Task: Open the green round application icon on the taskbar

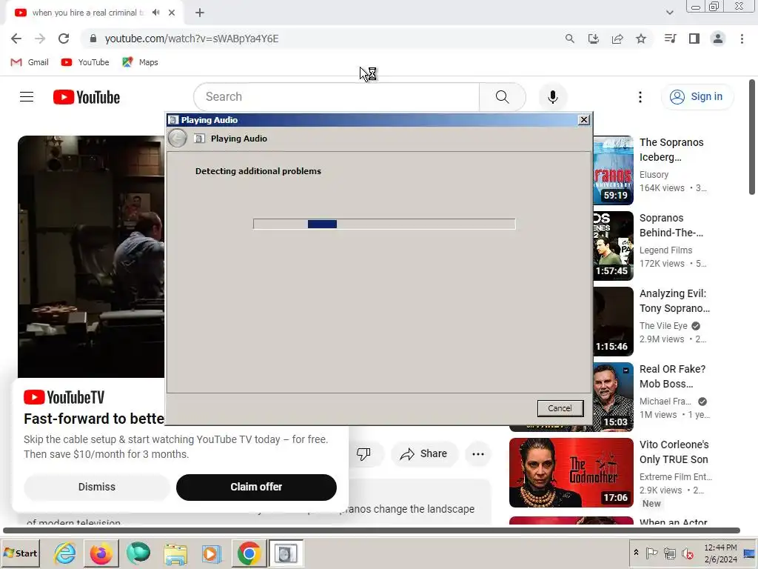Action: 138,553
